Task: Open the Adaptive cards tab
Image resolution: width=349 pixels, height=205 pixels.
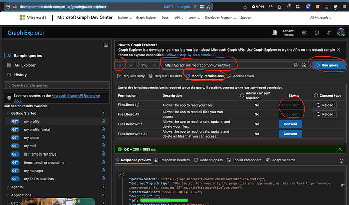Action: click(281, 160)
